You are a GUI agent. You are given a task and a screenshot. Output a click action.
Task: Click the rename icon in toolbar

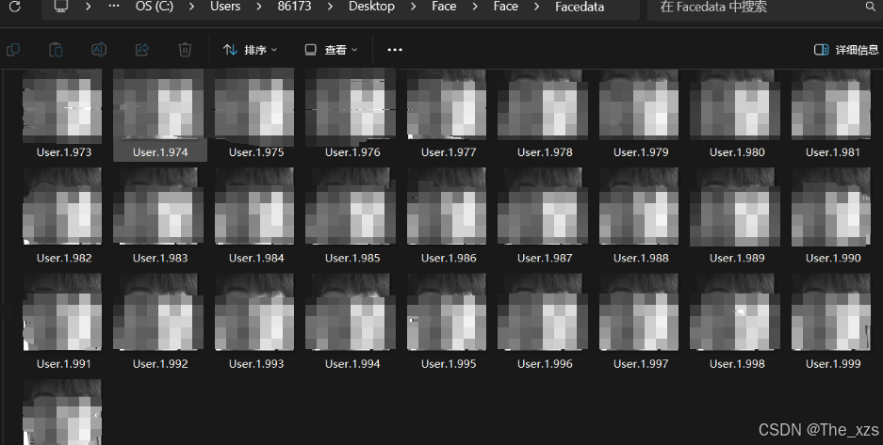point(99,50)
